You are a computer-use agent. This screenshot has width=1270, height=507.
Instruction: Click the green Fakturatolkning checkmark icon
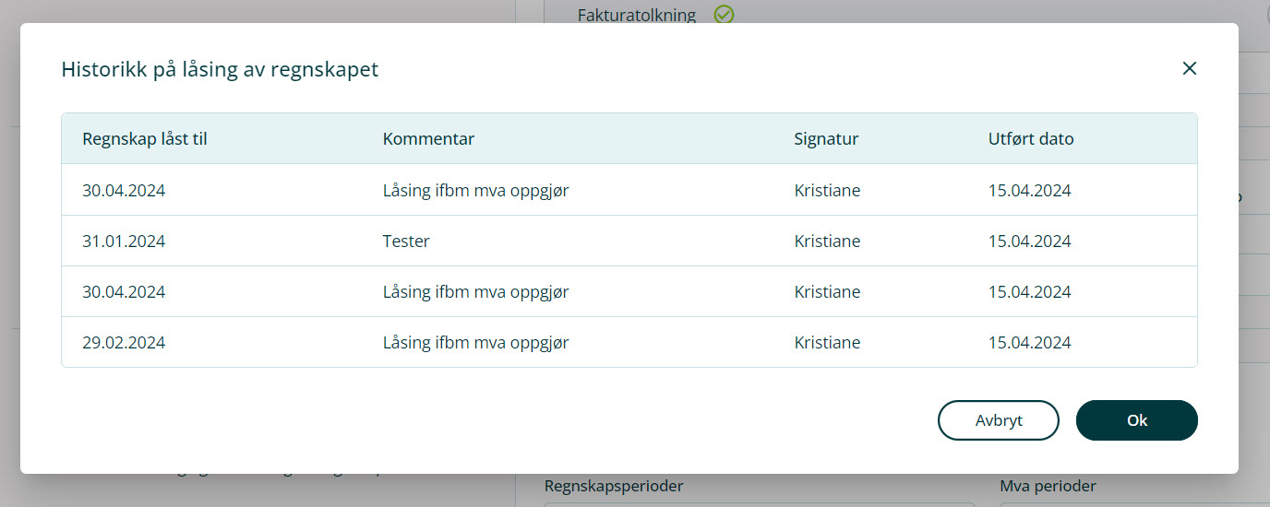724,14
